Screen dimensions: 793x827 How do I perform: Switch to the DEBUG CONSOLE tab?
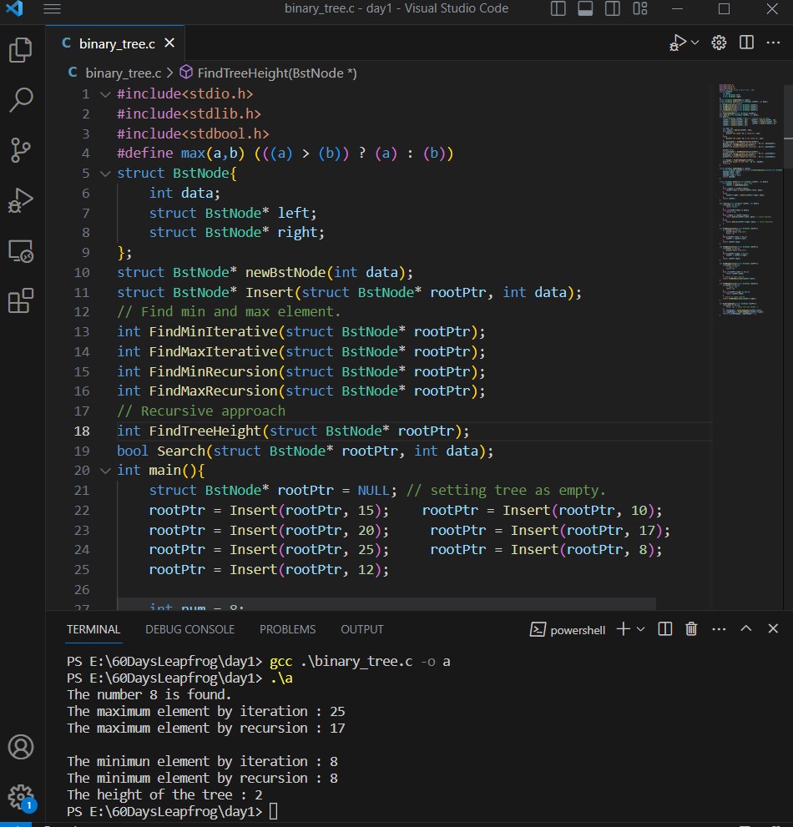coord(189,629)
